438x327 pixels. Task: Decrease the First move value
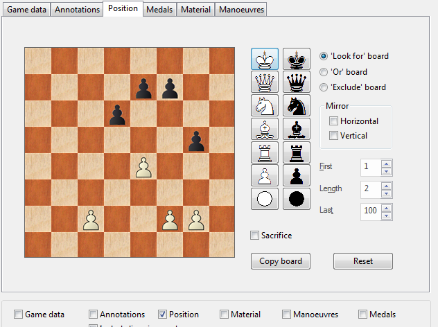pos(386,171)
